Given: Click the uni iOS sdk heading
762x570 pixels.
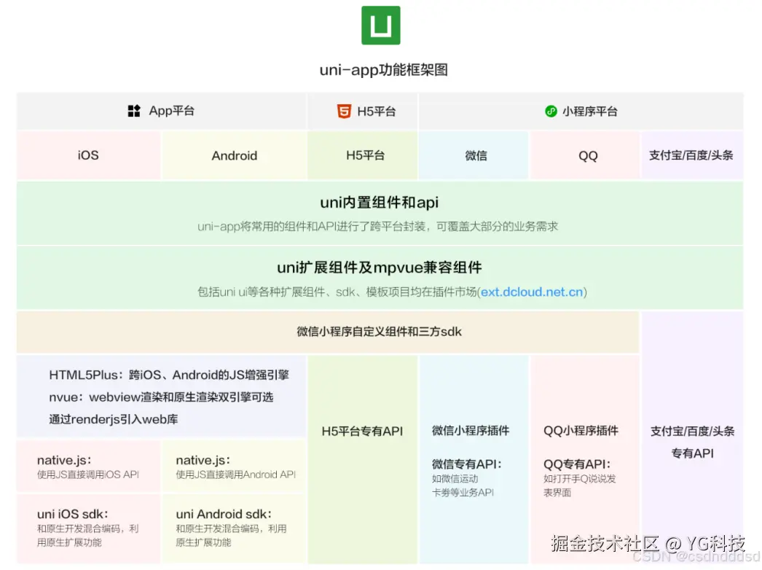Looking at the screenshot, I should click(73, 514).
